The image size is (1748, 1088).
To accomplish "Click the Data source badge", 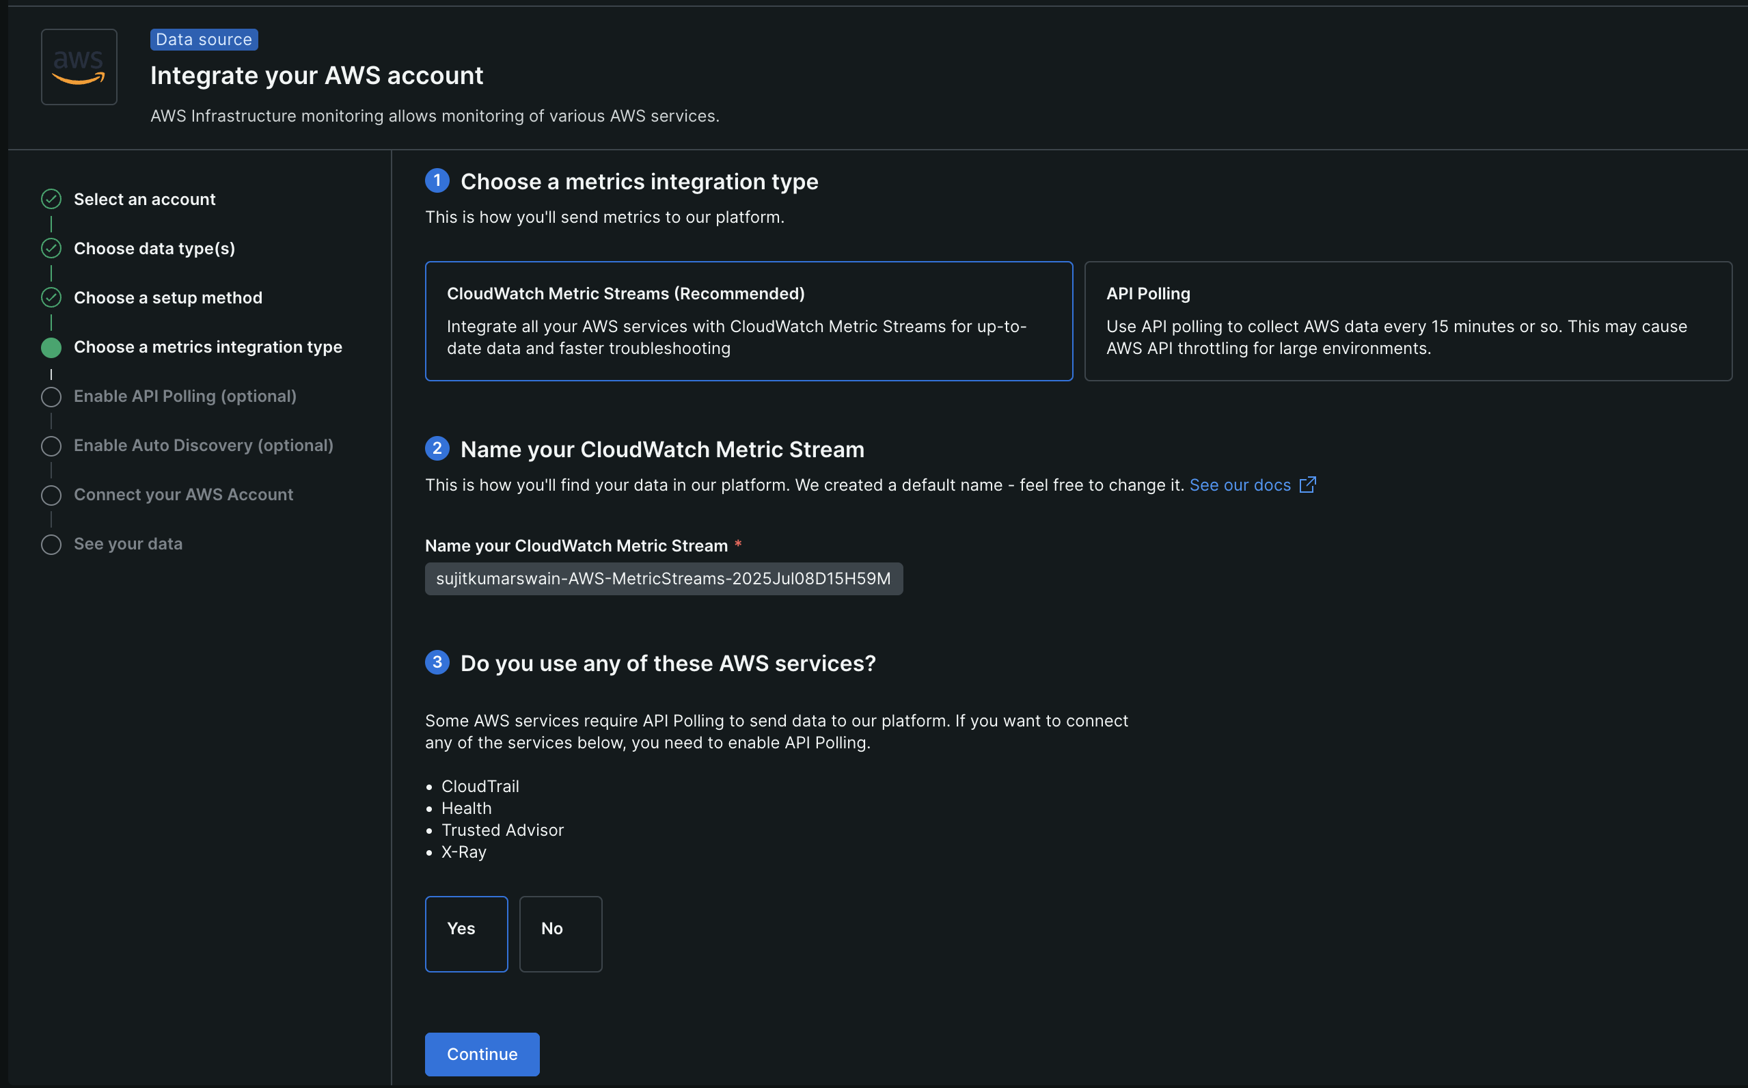I will tap(204, 40).
